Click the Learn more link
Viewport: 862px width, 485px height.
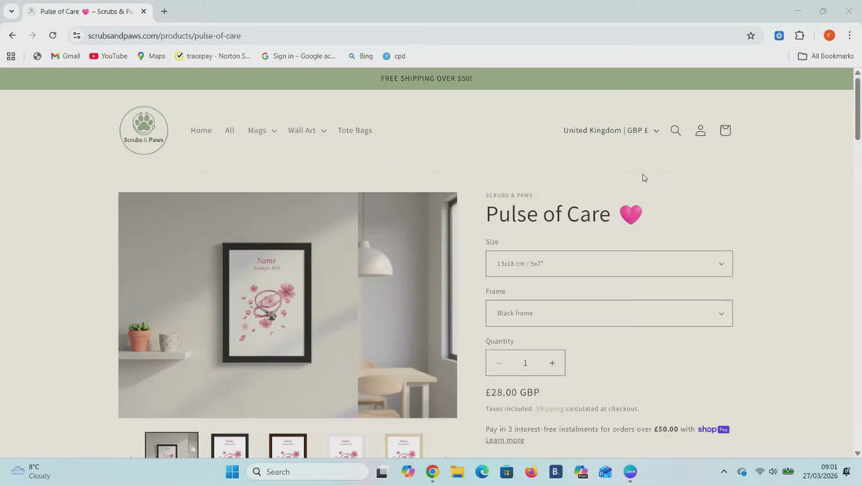[505, 440]
